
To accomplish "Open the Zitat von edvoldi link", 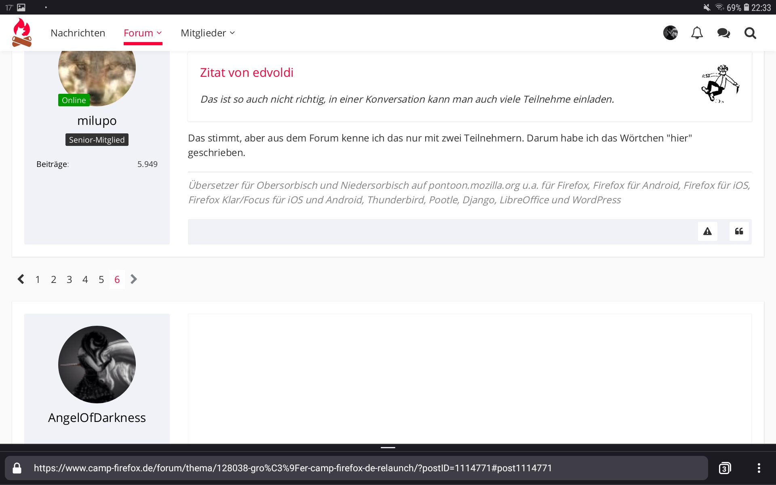I will click(x=247, y=72).
